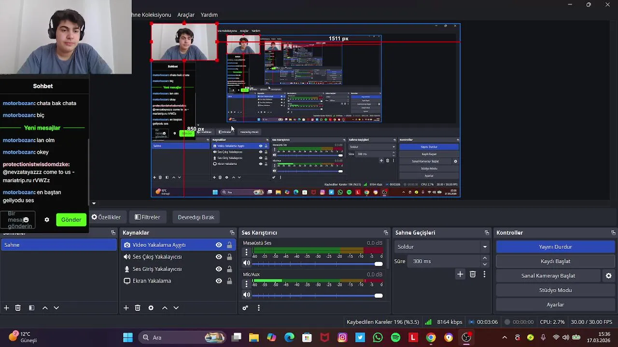The width and height of the screenshot is (618, 347).
Task: Click Yayını Durdur to stop streaming
Action: (555, 247)
